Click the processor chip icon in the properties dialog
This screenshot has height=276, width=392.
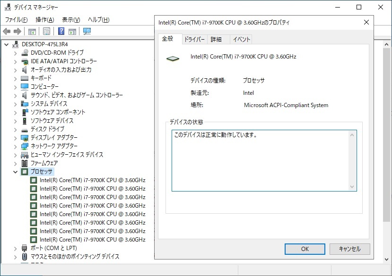[x=173, y=59]
